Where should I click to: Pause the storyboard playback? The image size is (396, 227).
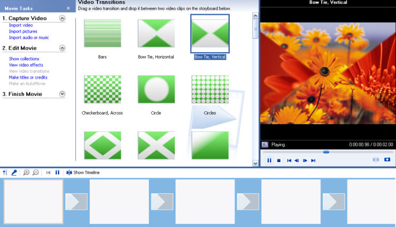(x=58, y=172)
